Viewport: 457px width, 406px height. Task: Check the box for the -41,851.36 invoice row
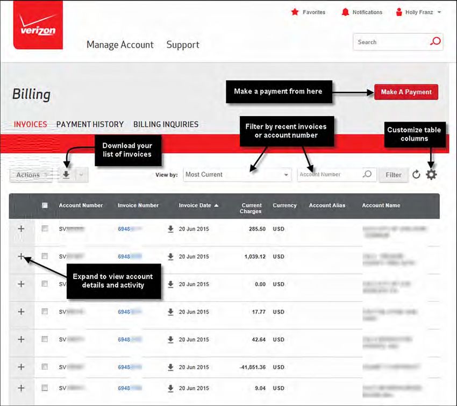(x=45, y=367)
